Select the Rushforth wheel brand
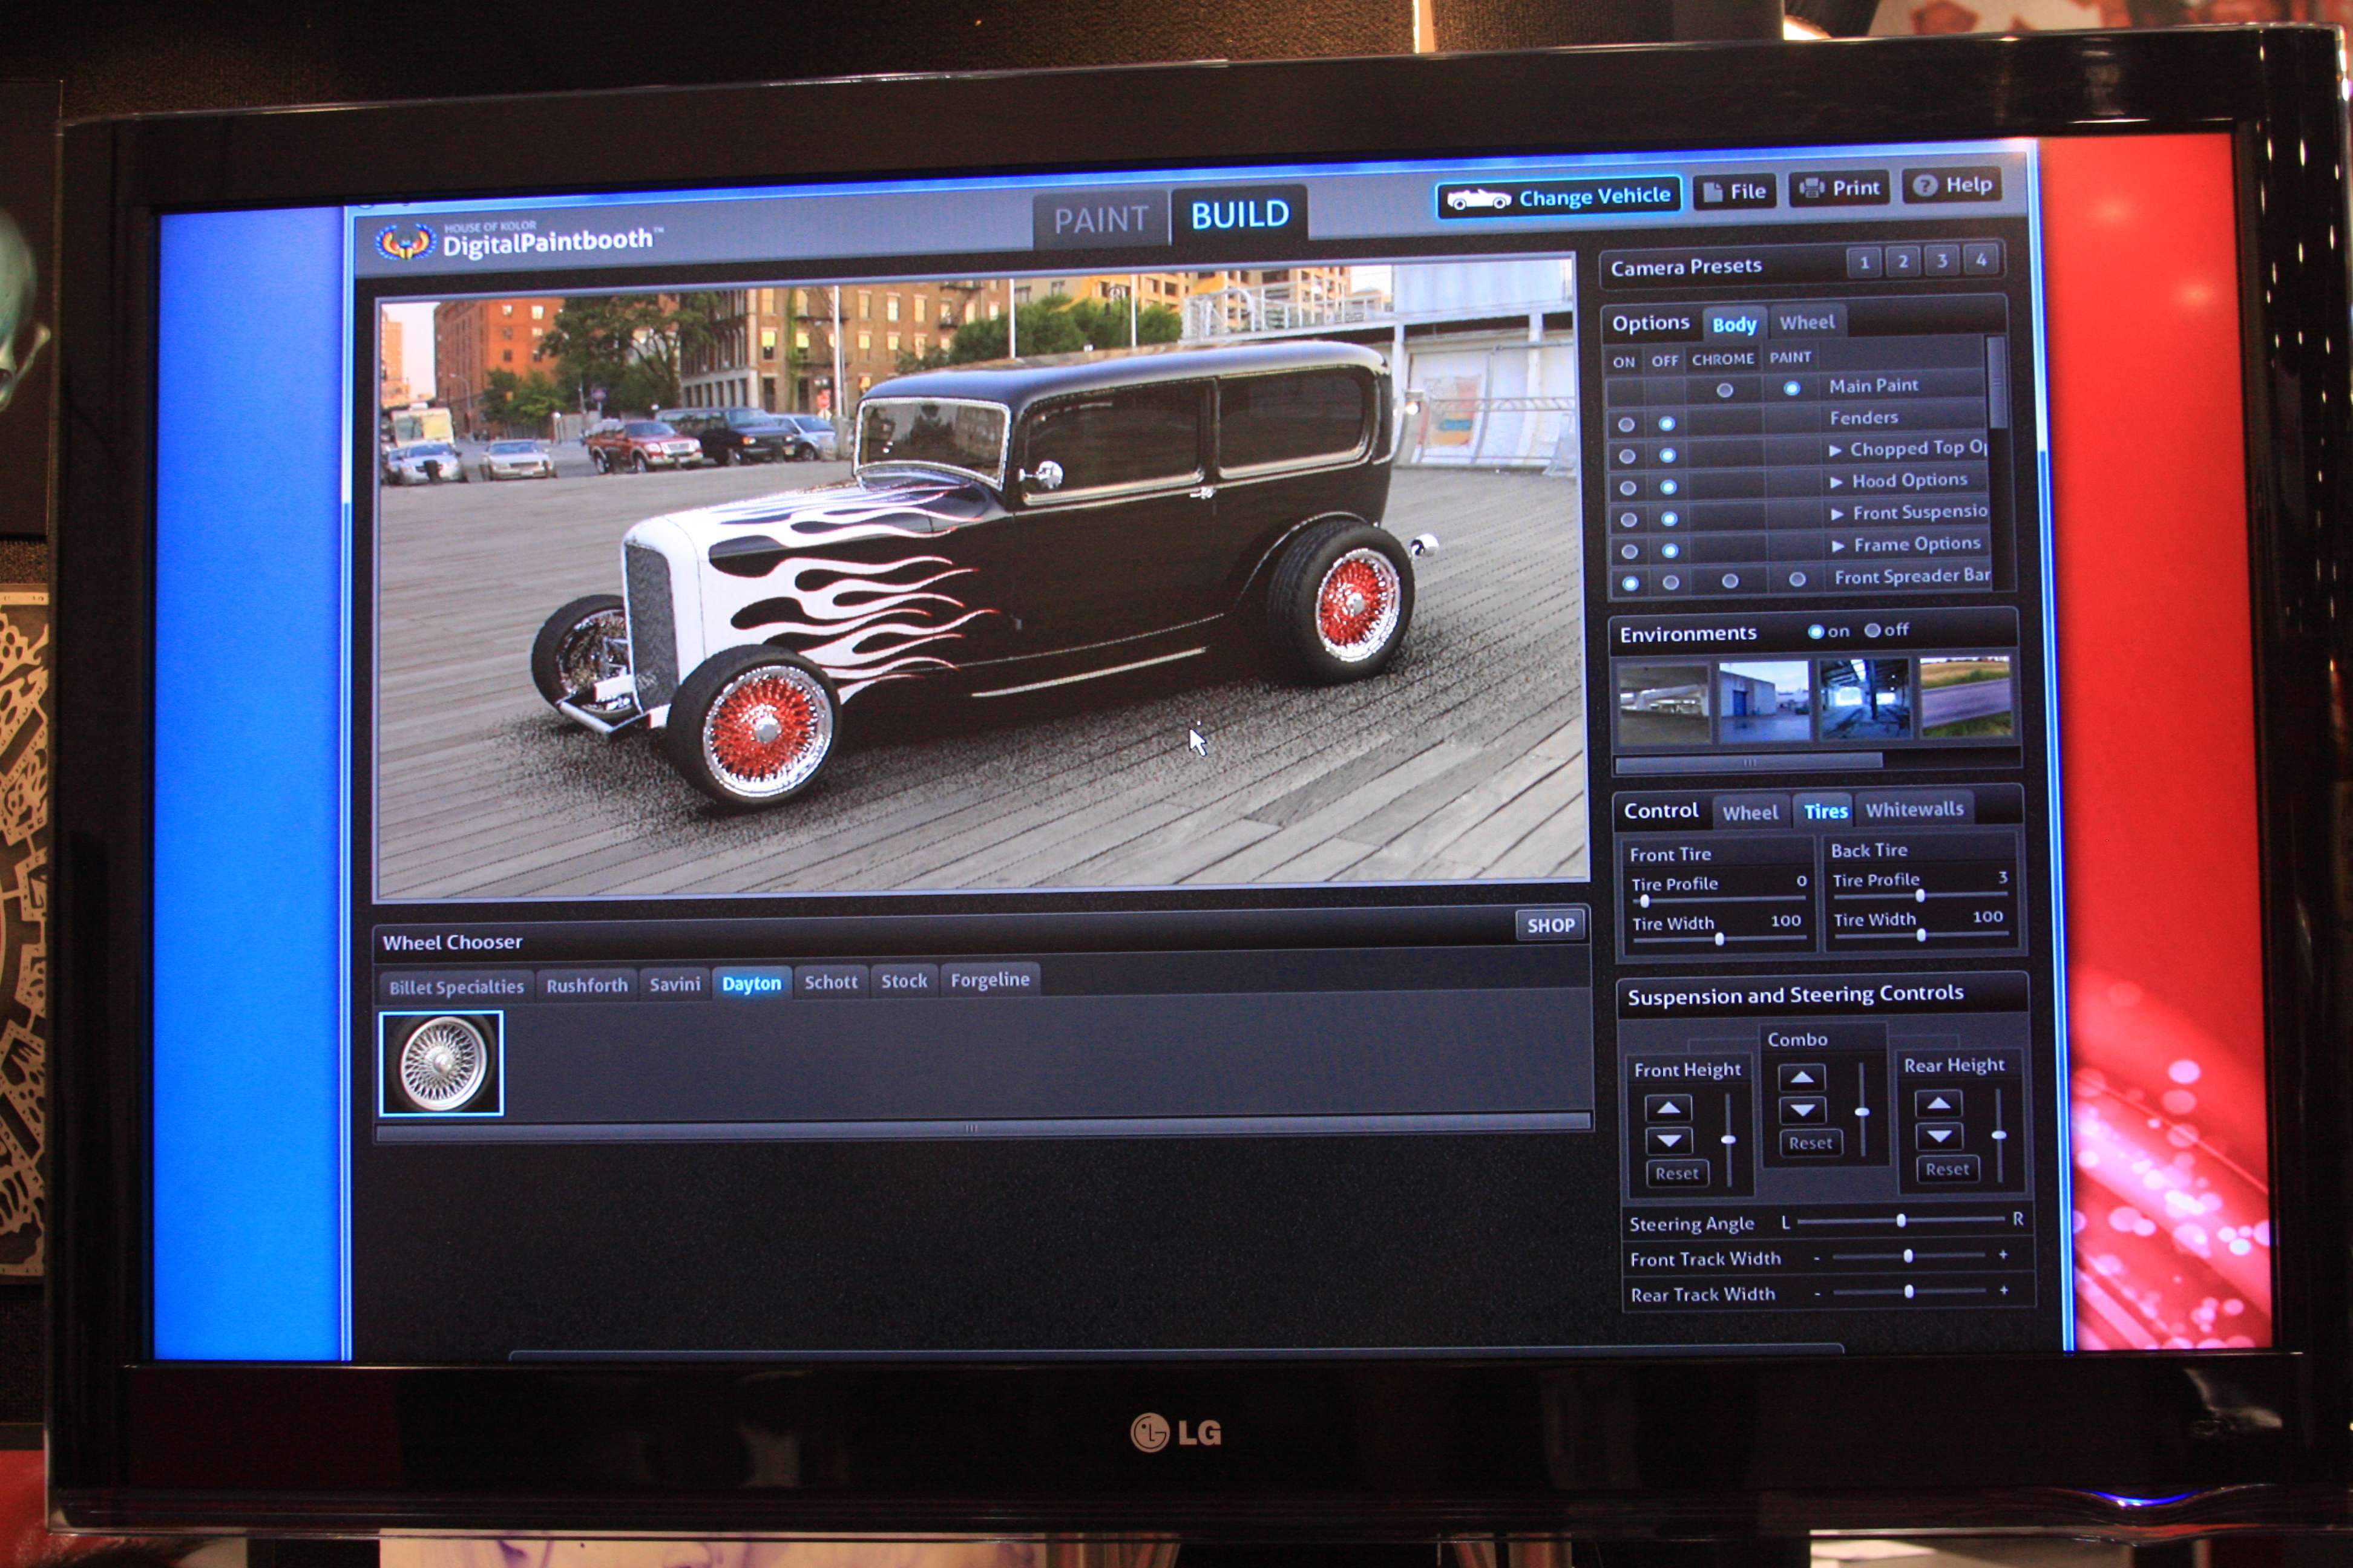 click(586, 985)
